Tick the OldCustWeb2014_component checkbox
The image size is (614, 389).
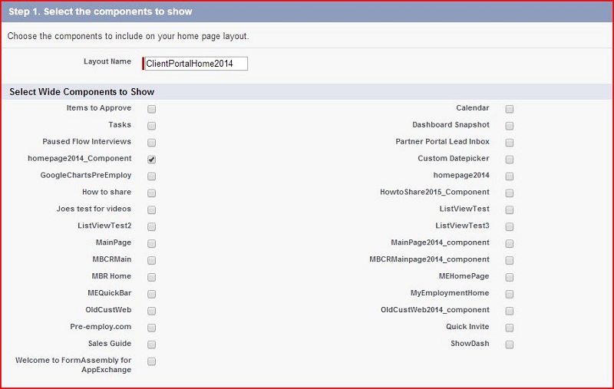pyautogui.click(x=510, y=311)
